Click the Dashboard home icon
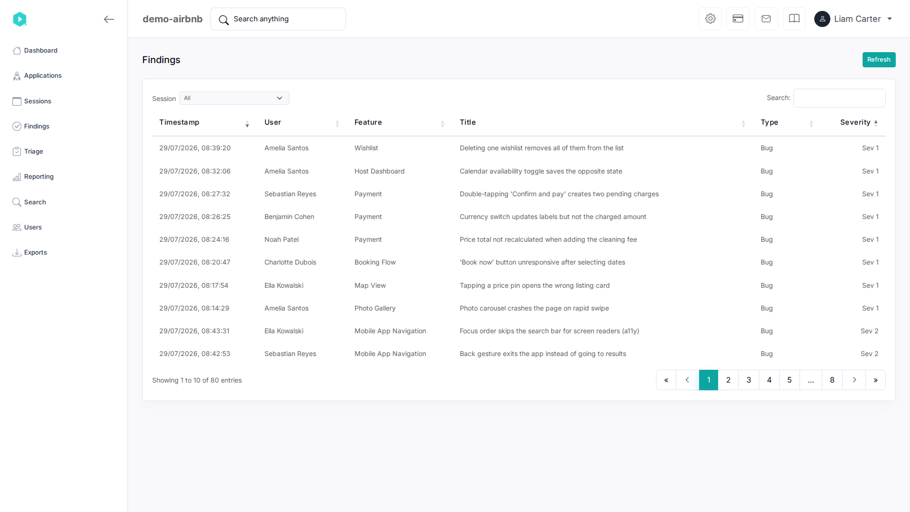Screen dimensions: 910x512 17,50
